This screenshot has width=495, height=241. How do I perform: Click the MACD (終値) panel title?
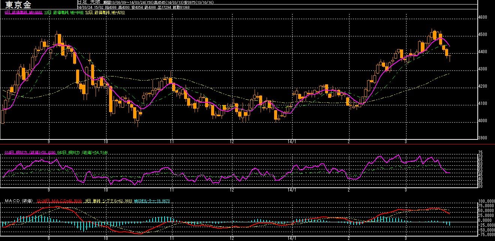point(18,201)
